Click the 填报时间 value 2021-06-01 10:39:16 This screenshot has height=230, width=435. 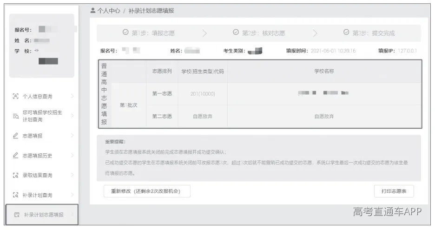(x=333, y=51)
